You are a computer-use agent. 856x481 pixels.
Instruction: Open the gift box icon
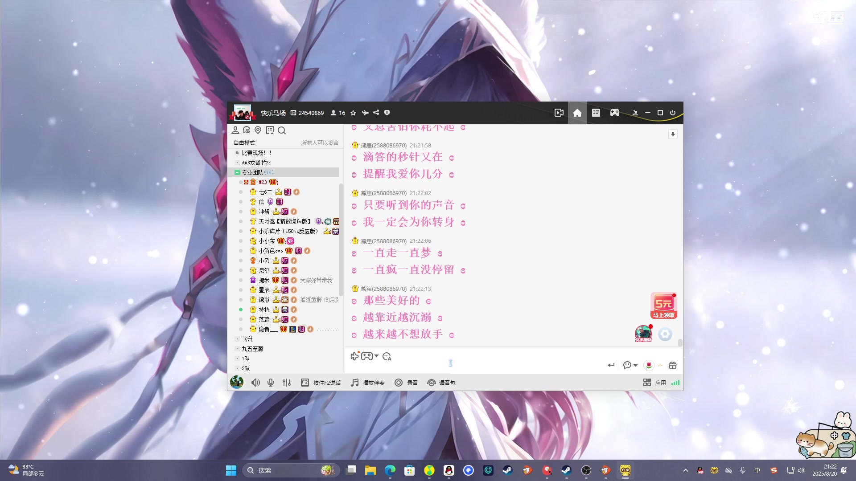[673, 365]
